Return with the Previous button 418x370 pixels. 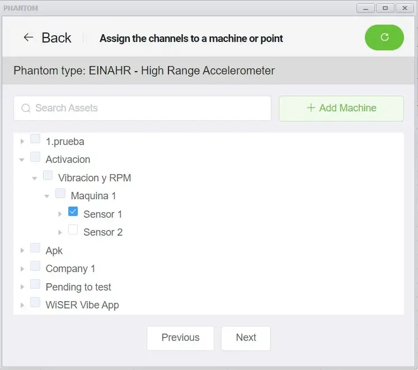[x=180, y=338]
